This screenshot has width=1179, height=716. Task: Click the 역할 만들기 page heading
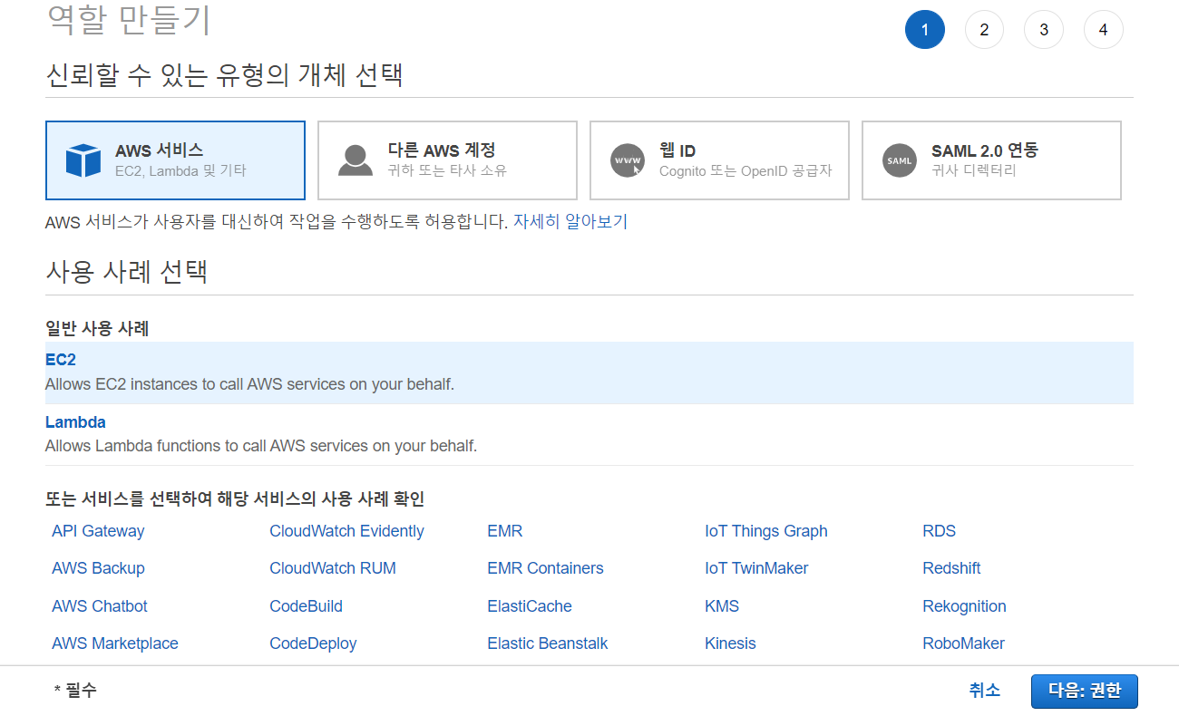tap(129, 21)
